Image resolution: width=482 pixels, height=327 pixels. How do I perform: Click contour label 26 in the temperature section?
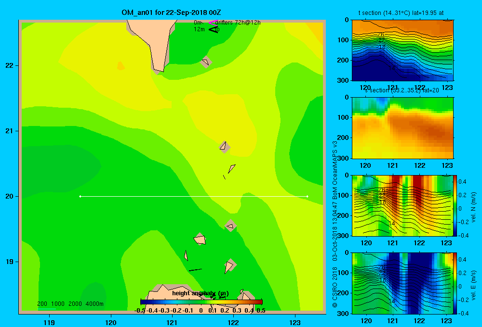[x=381, y=34]
